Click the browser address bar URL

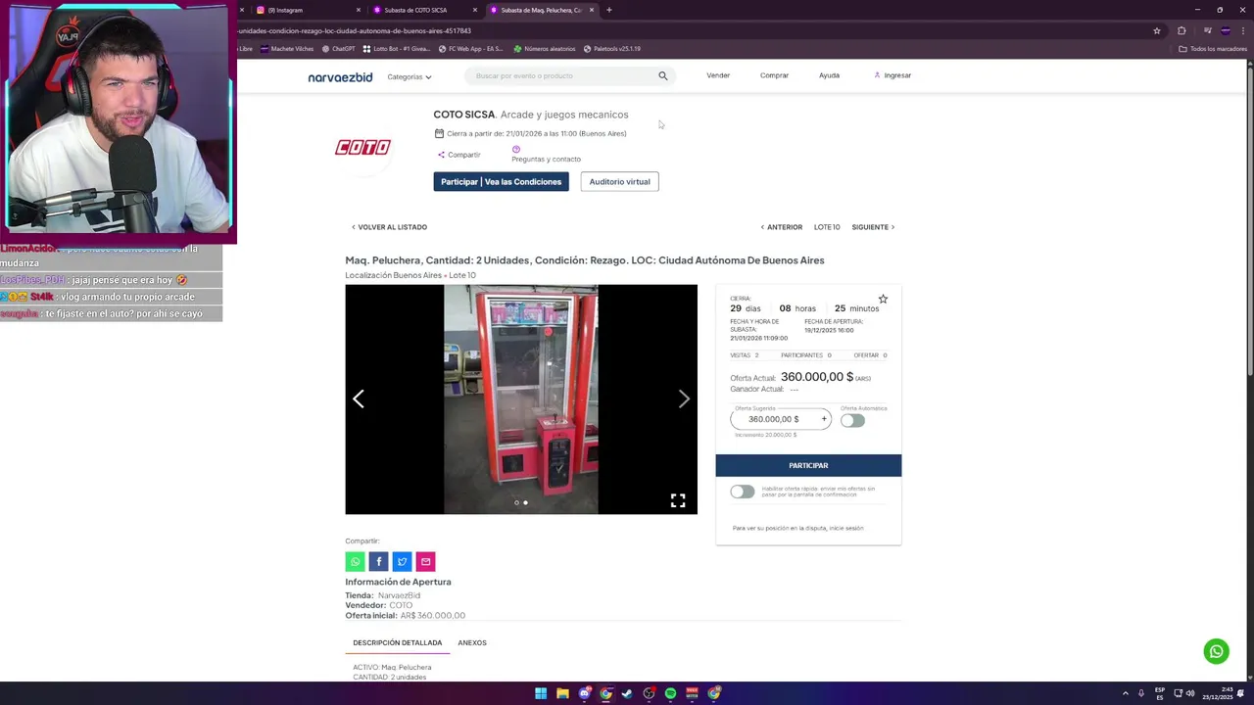pyautogui.click(x=355, y=30)
